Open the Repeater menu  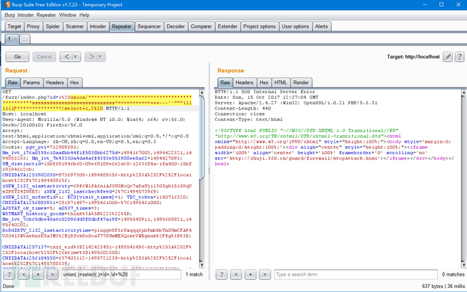pos(46,15)
